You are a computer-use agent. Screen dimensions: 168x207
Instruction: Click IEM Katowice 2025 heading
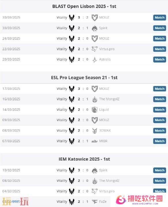84,159
